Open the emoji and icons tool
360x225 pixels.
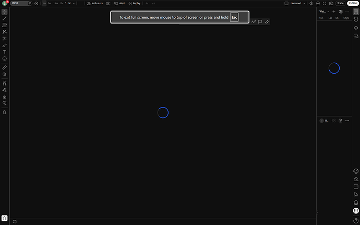coord(4,58)
